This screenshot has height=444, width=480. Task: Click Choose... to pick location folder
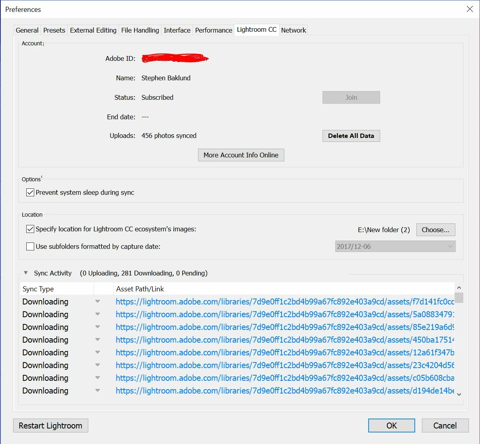point(435,230)
